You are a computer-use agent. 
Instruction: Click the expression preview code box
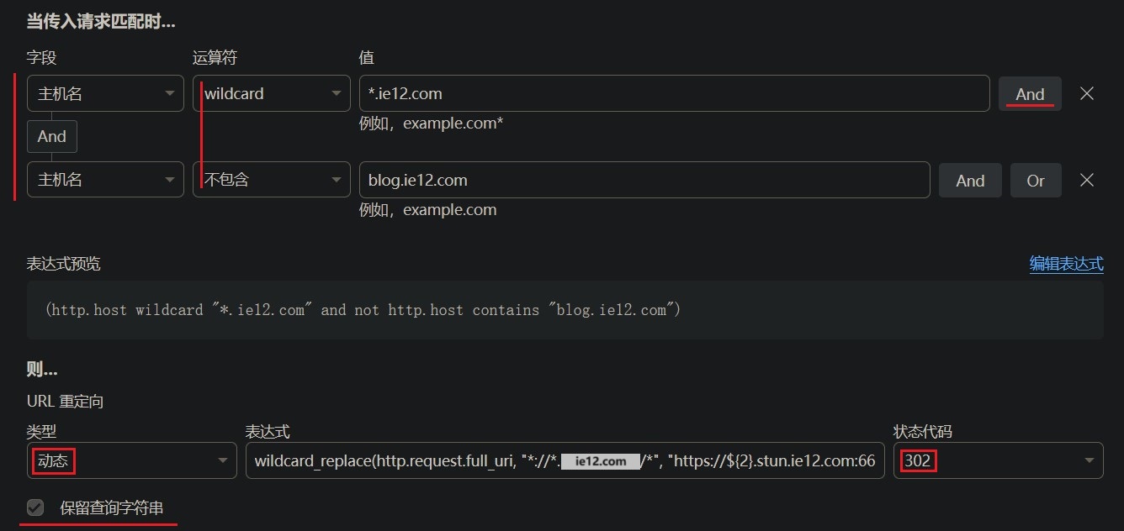point(564,310)
